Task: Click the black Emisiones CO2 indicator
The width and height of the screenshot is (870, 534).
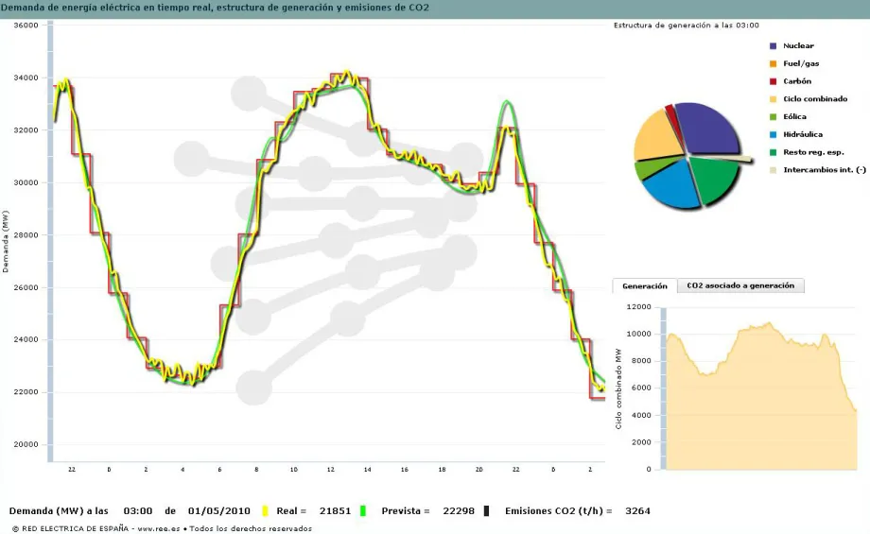Action: (x=486, y=511)
